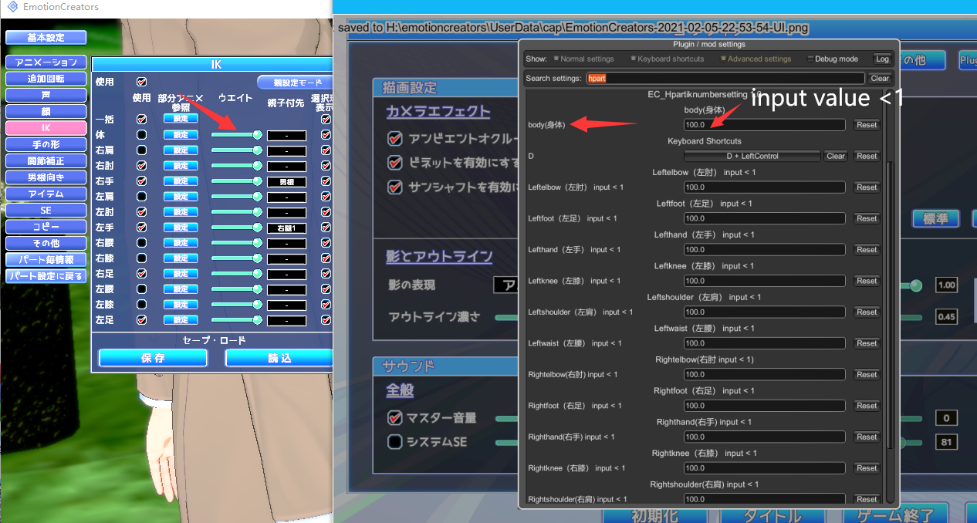This screenshot has width=977, height=523.
Task: Toggle the Advanced settings filter
Action: pos(724,59)
